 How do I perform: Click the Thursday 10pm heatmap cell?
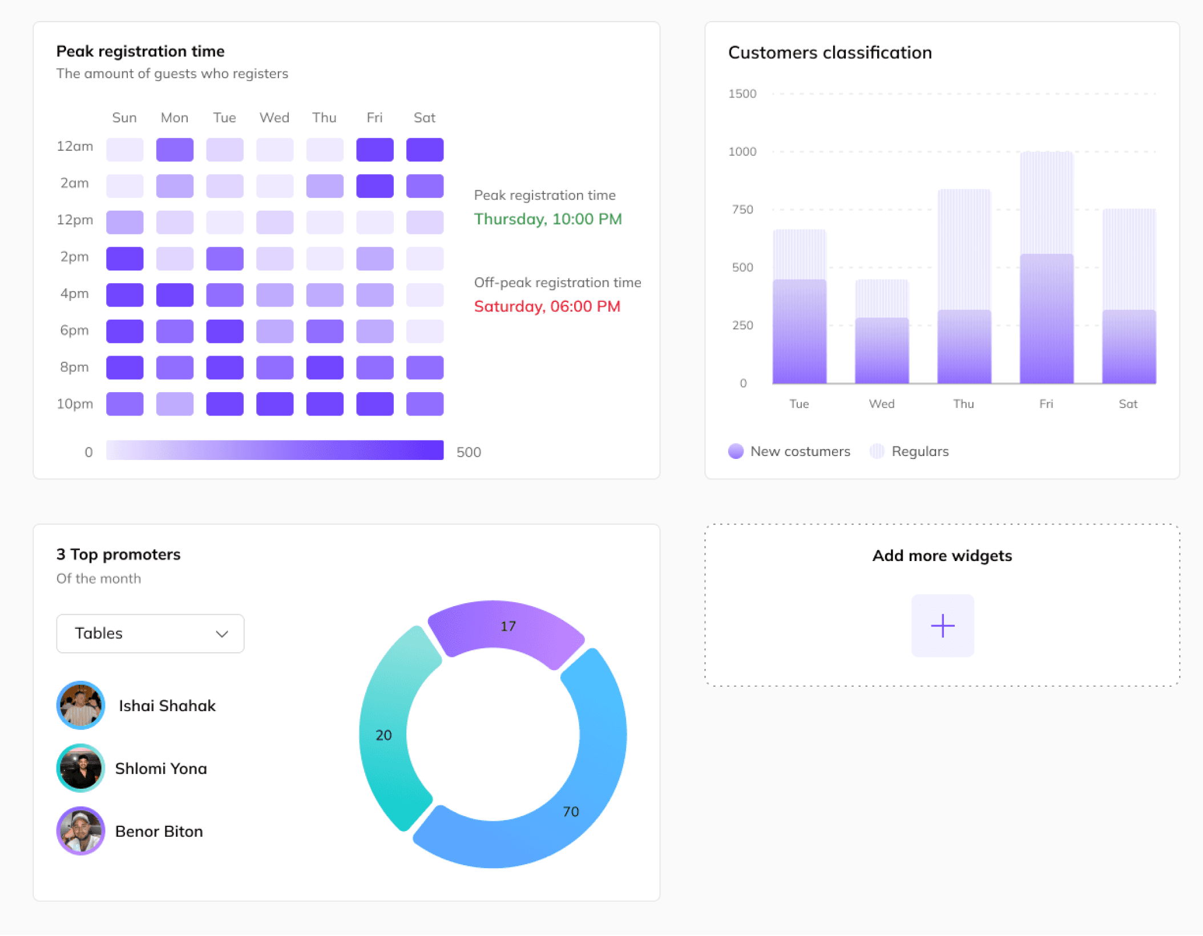324,404
